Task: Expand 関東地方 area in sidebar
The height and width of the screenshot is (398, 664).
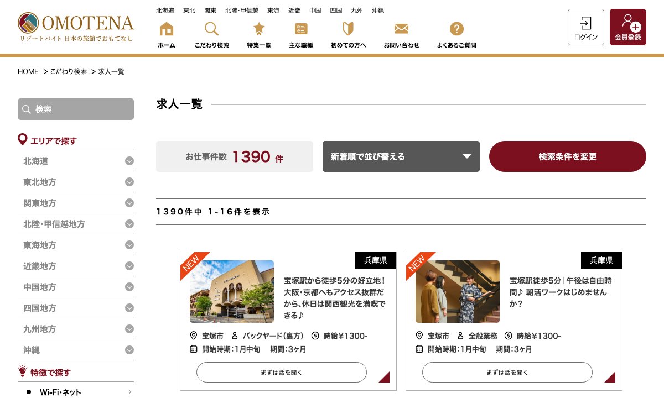Action: pos(76,203)
